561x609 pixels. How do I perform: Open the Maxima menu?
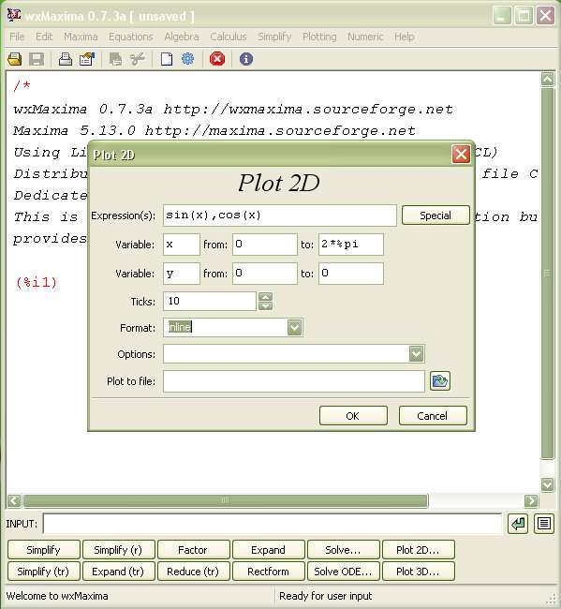point(81,37)
